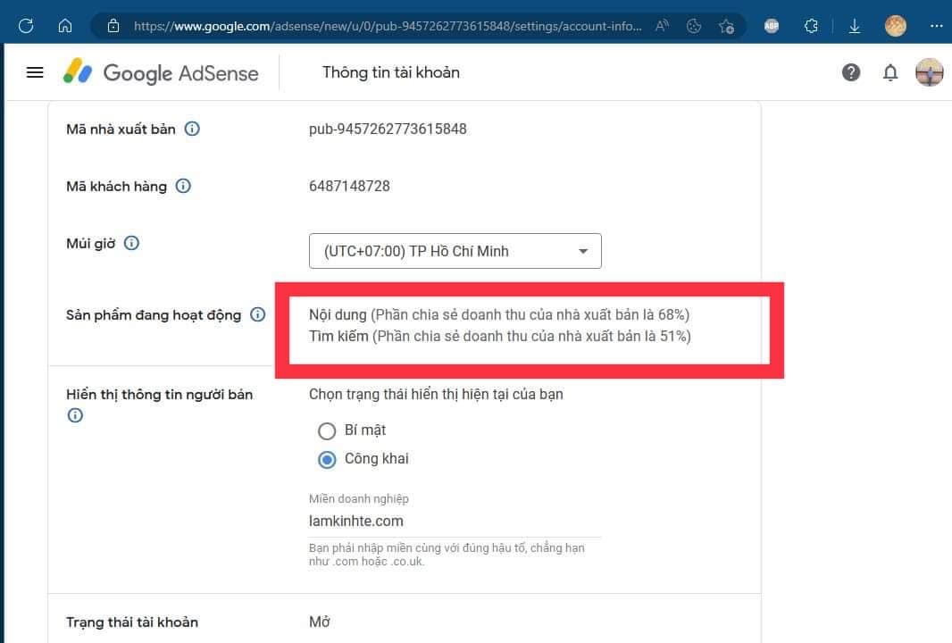
Task: Open Read aloud icon in address bar
Action: pos(662,26)
